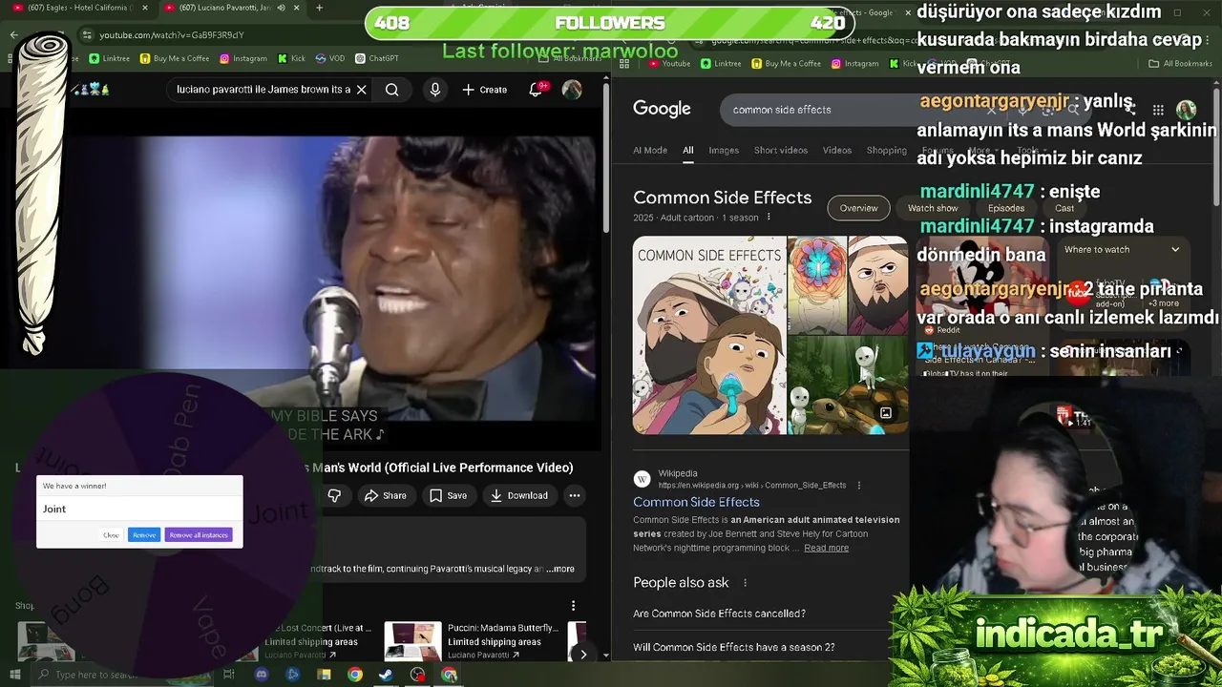This screenshot has height=687, width=1222.
Task: Click the Episodes chip
Action: tap(1006, 208)
